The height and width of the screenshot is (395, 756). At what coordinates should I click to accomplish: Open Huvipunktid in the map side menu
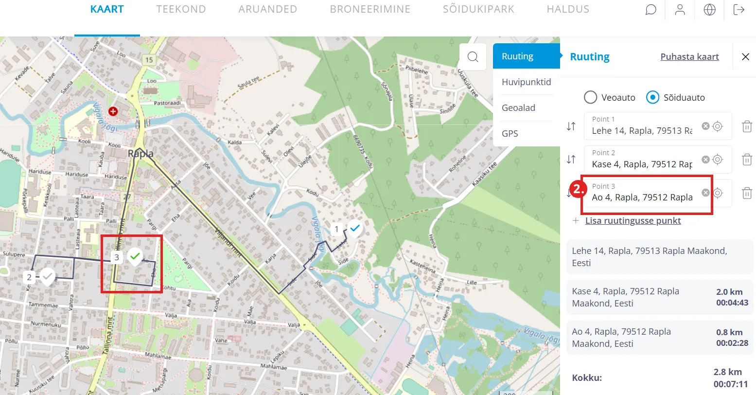(x=526, y=82)
